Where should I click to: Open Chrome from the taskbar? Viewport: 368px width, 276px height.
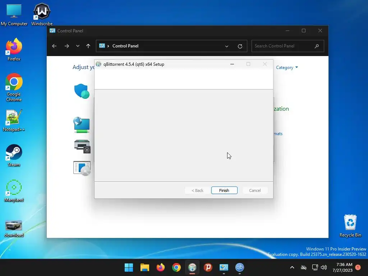coord(176,267)
